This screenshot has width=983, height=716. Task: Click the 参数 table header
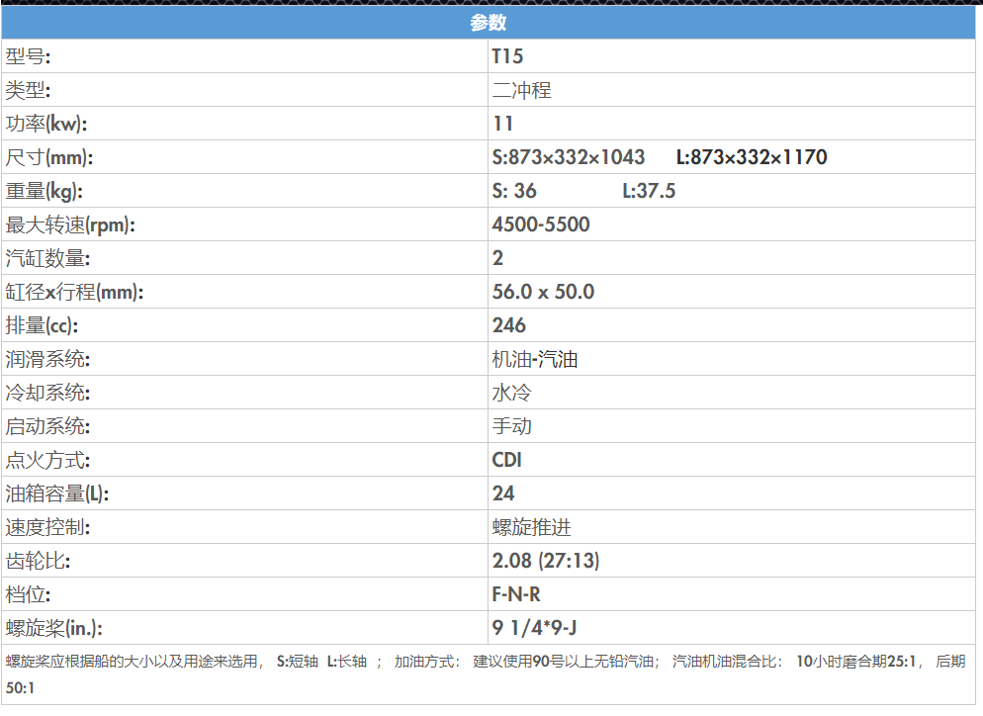[x=488, y=23]
